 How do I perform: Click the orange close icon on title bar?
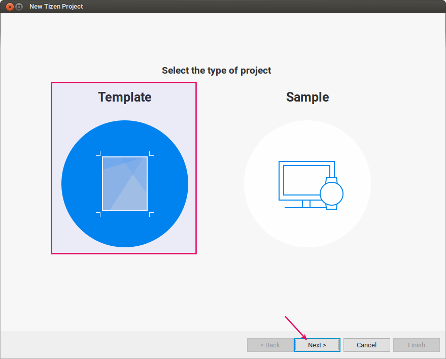[9, 7]
